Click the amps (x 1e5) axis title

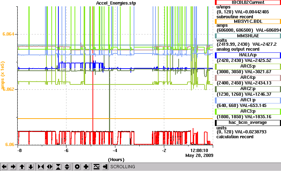(x=3, y=75)
